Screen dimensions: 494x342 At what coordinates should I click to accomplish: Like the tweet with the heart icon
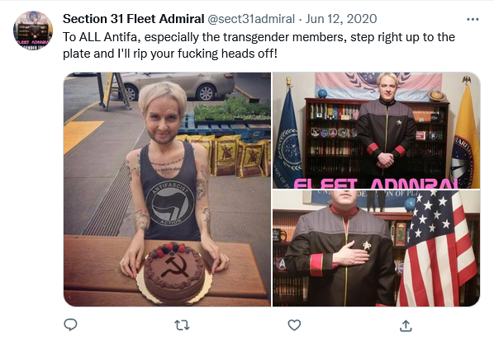(x=294, y=325)
